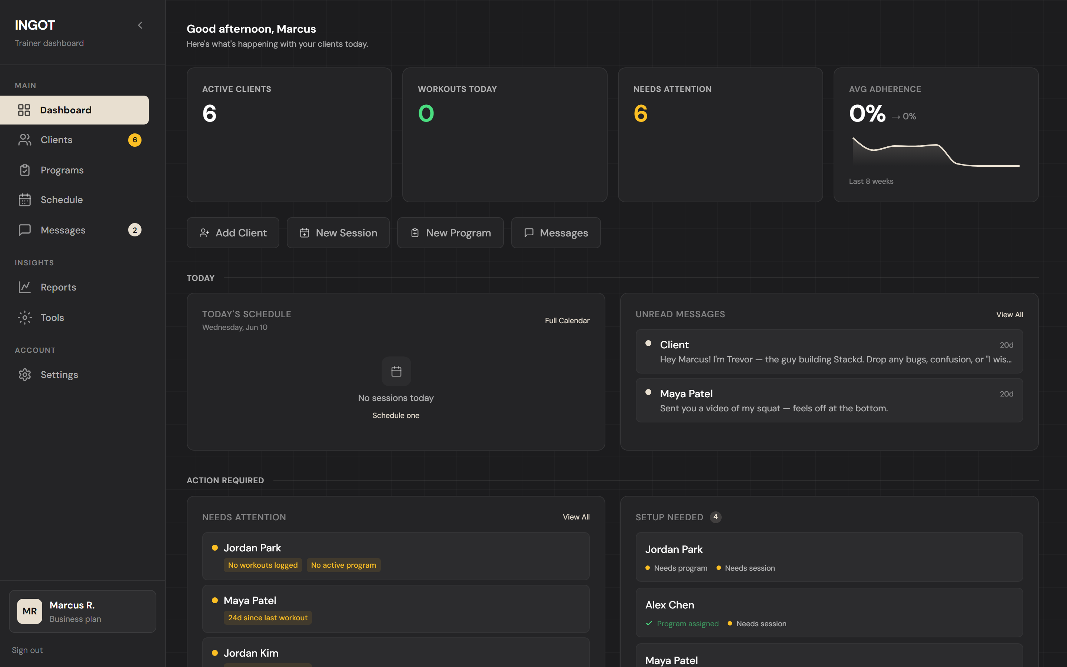Collapse the sidebar with the chevron
The height and width of the screenshot is (667, 1067).
[x=140, y=25]
